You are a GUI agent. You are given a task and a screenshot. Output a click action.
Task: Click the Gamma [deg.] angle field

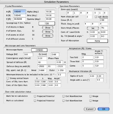50,19
